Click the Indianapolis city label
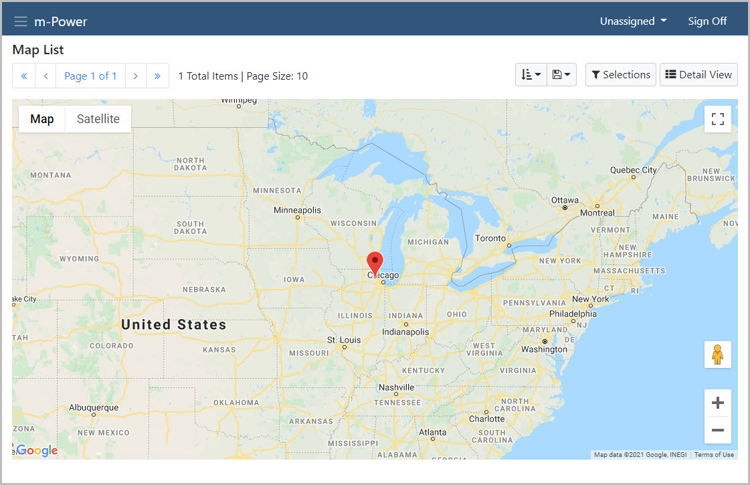750x485 pixels. click(x=405, y=332)
